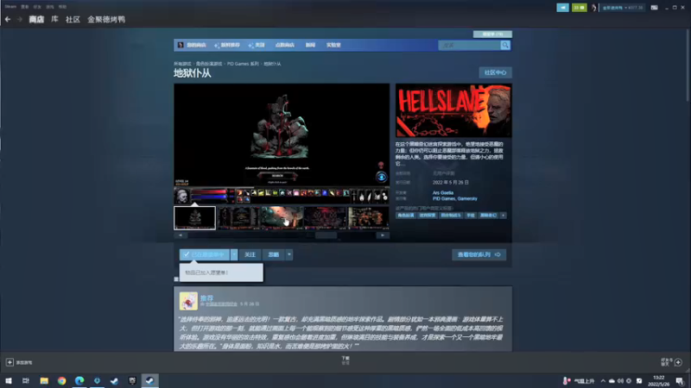Image resolution: width=691 pixels, height=388 pixels.
Task: Click the thumbnail strip left arrow
Action: 181,235
